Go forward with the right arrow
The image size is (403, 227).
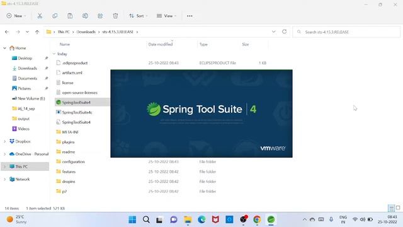[18, 32]
